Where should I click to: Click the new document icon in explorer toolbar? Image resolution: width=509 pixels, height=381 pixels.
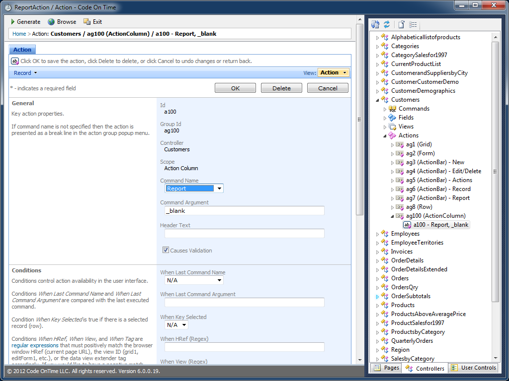click(402, 24)
